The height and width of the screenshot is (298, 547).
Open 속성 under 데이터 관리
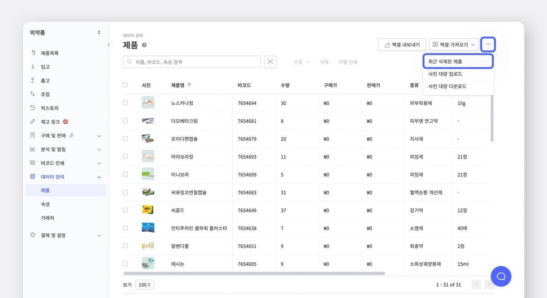(x=45, y=204)
